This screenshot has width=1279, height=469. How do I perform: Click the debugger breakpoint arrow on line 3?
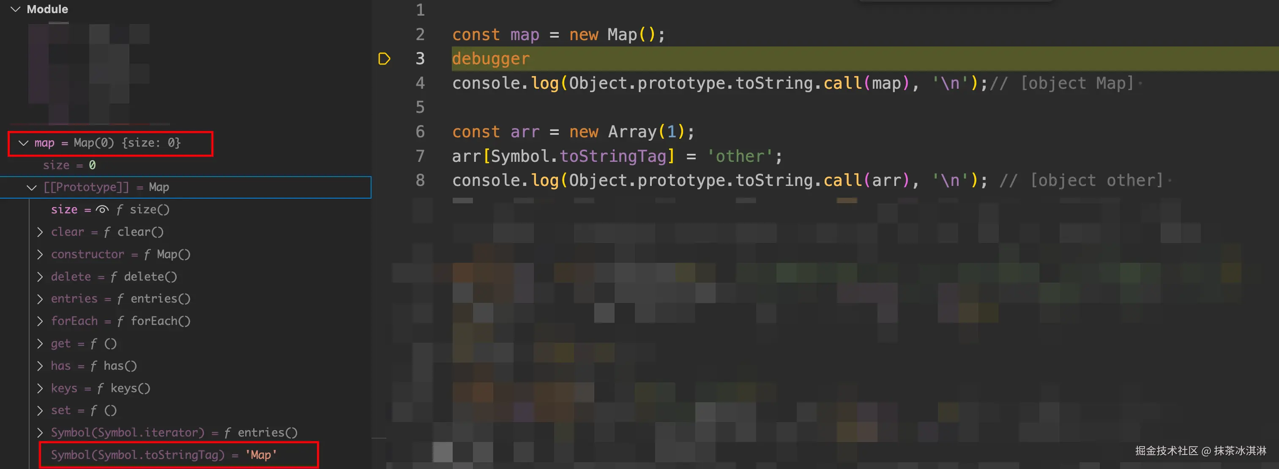click(x=384, y=59)
